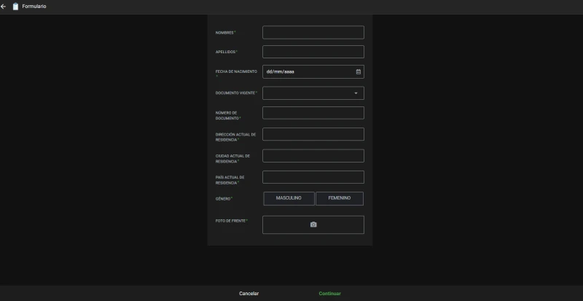Screen dimensions: 583x301
Task: Click the Documento Vigente dropdown arrow
Action: click(356, 93)
